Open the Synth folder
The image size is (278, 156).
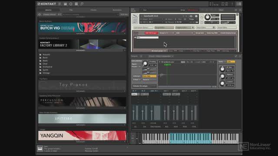45,70
